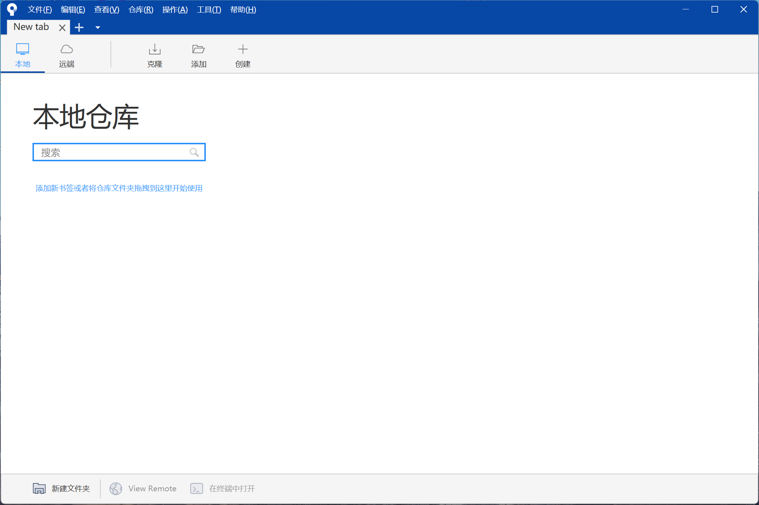Image resolution: width=759 pixels, height=505 pixels.
Task: Open the 文件(F) menu
Action: pos(40,10)
